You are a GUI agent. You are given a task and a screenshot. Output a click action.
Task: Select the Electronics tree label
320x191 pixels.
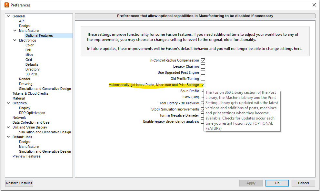[x=27, y=40]
